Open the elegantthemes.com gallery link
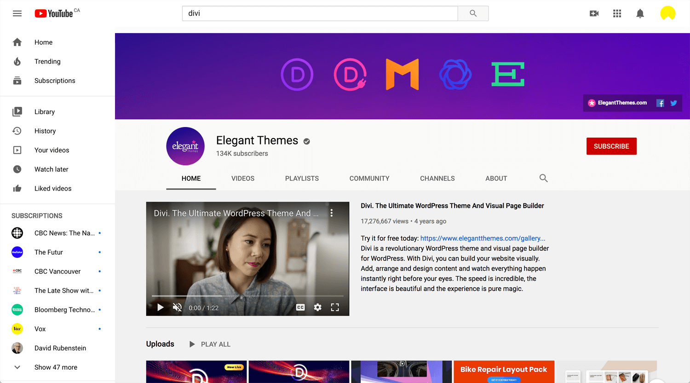Screen dimensions: 690x383 point(483,238)
